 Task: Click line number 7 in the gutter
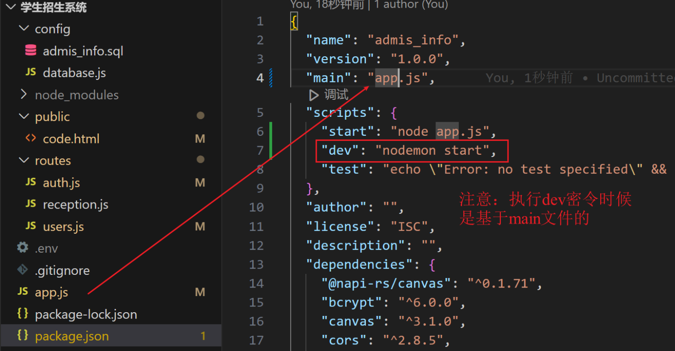point(260,150)
